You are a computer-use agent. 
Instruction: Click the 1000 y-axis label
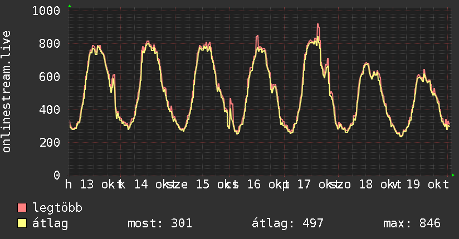click(x=46, y=11)
